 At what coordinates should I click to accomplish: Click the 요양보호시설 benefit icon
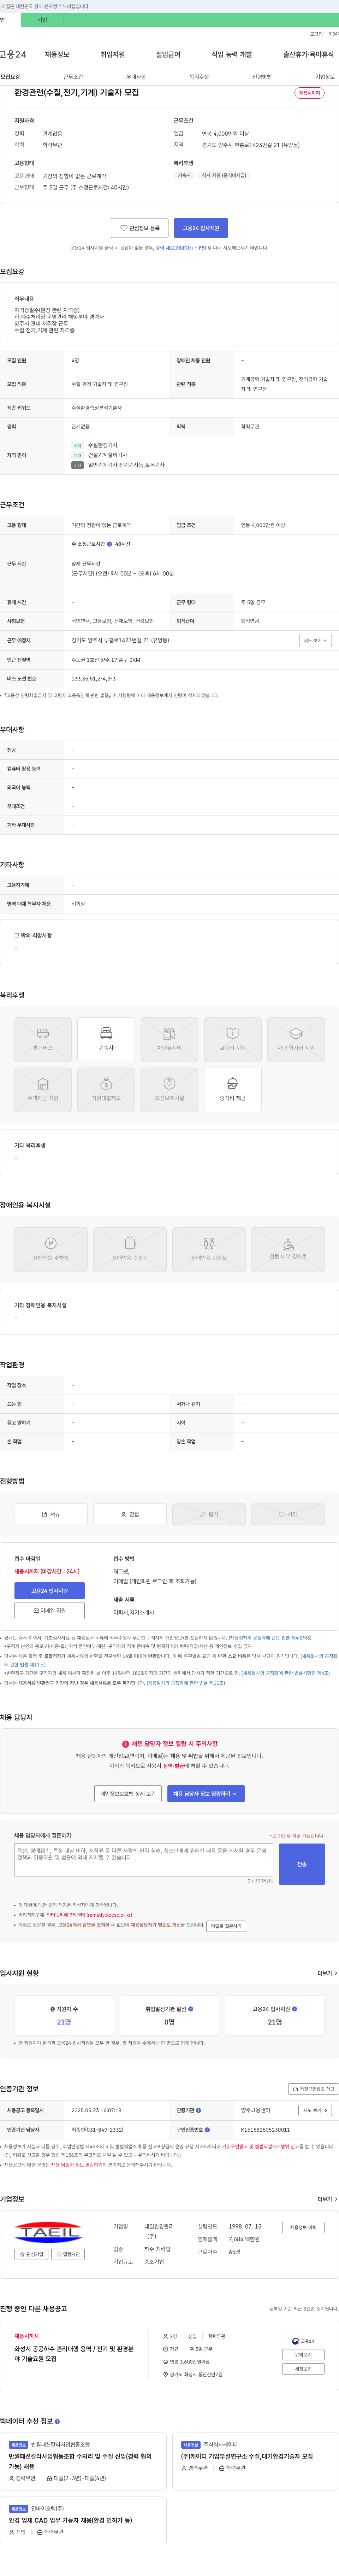169,1089
